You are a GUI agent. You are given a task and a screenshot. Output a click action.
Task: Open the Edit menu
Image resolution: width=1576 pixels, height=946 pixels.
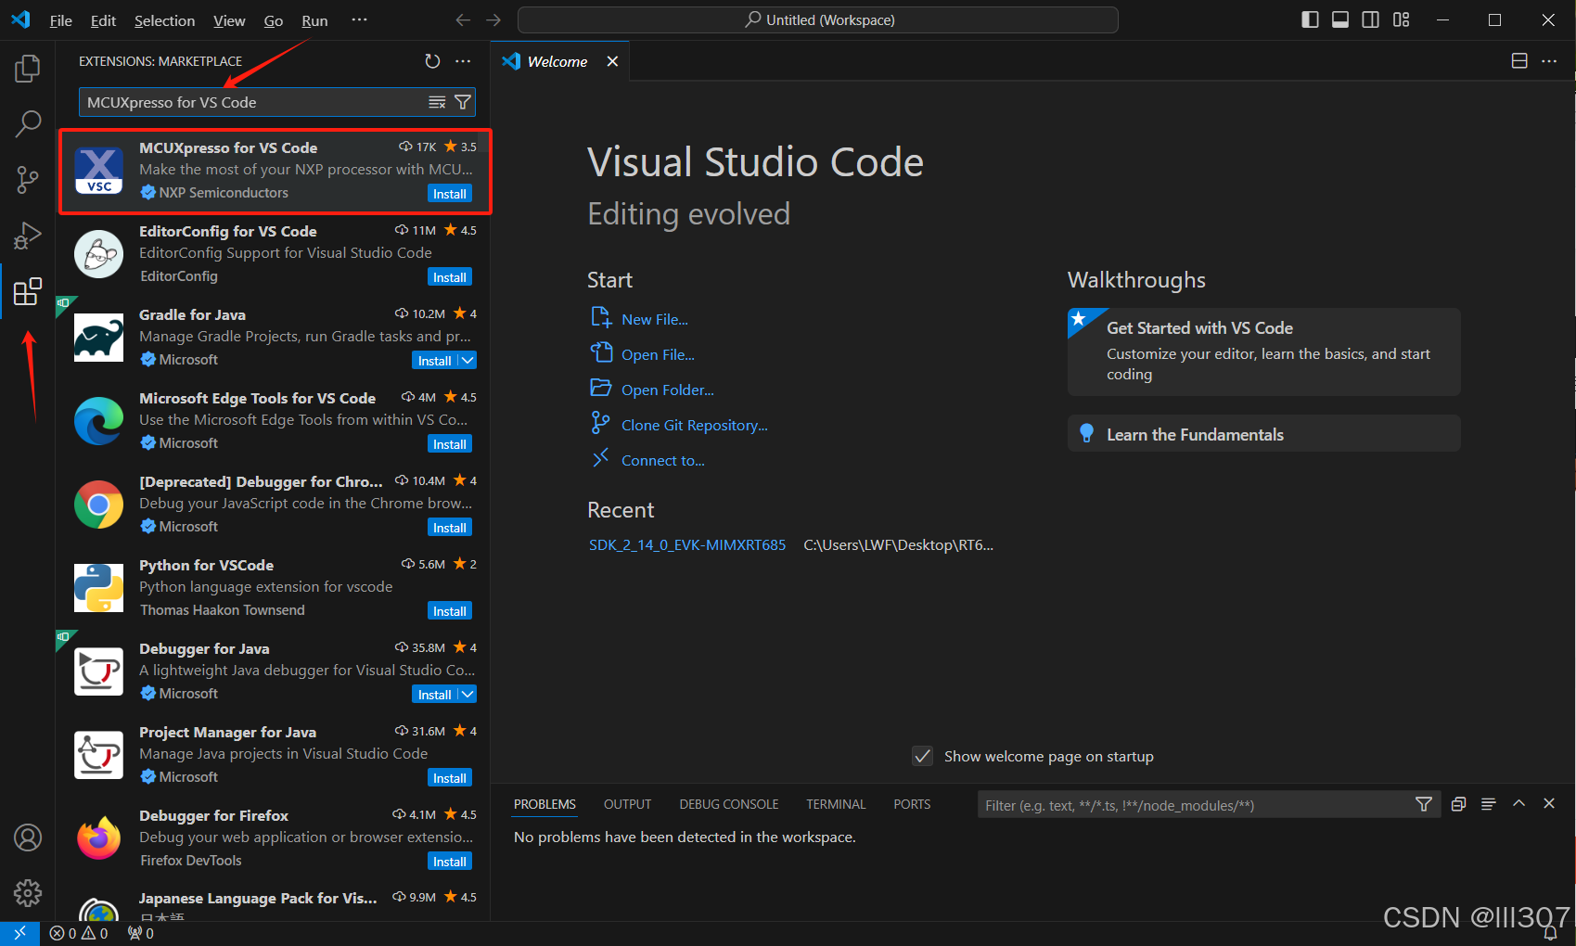point(103,20)
